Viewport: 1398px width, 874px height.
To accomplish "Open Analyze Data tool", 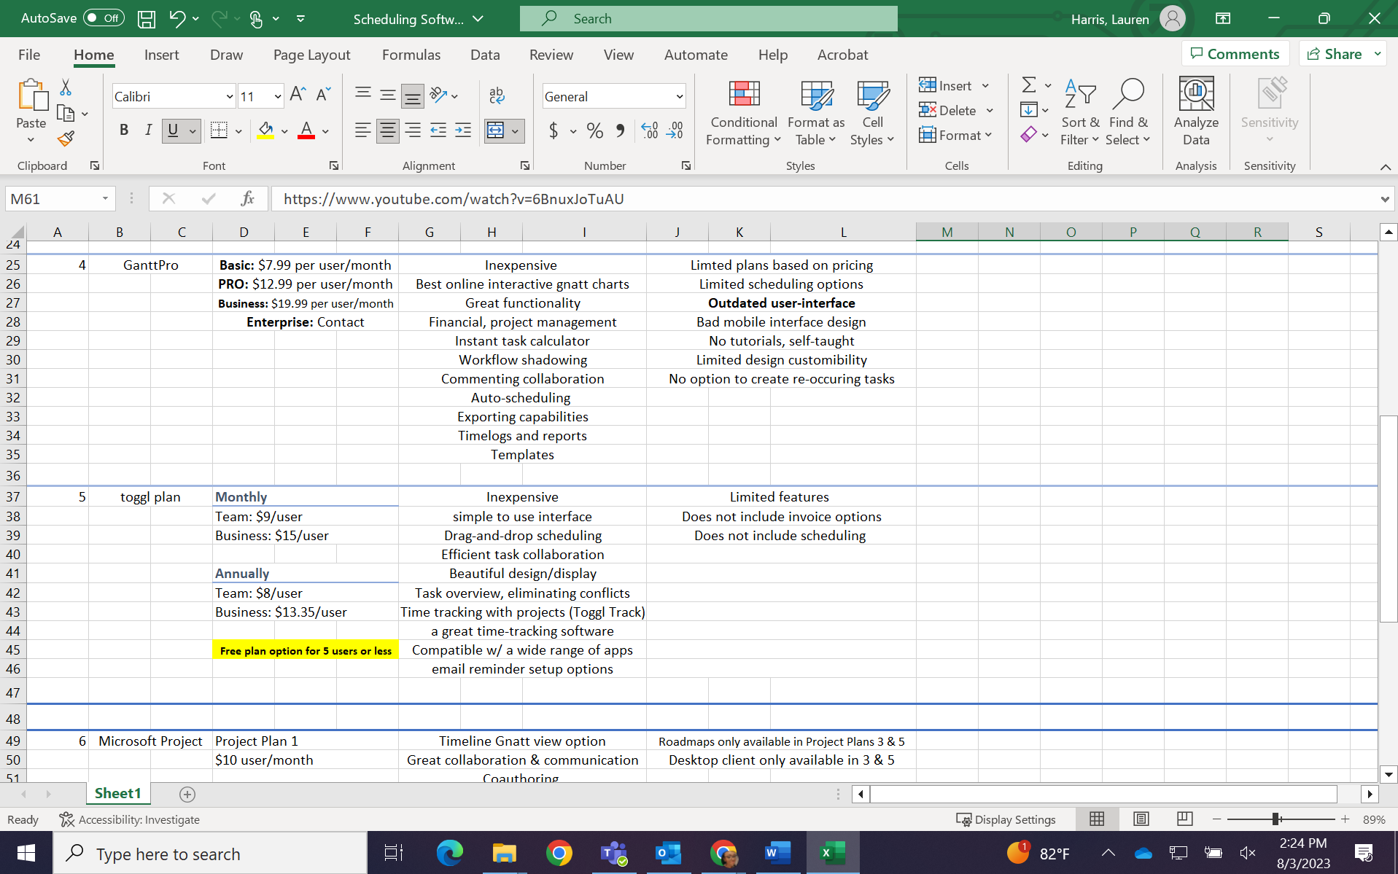I will click(1196, 112).
